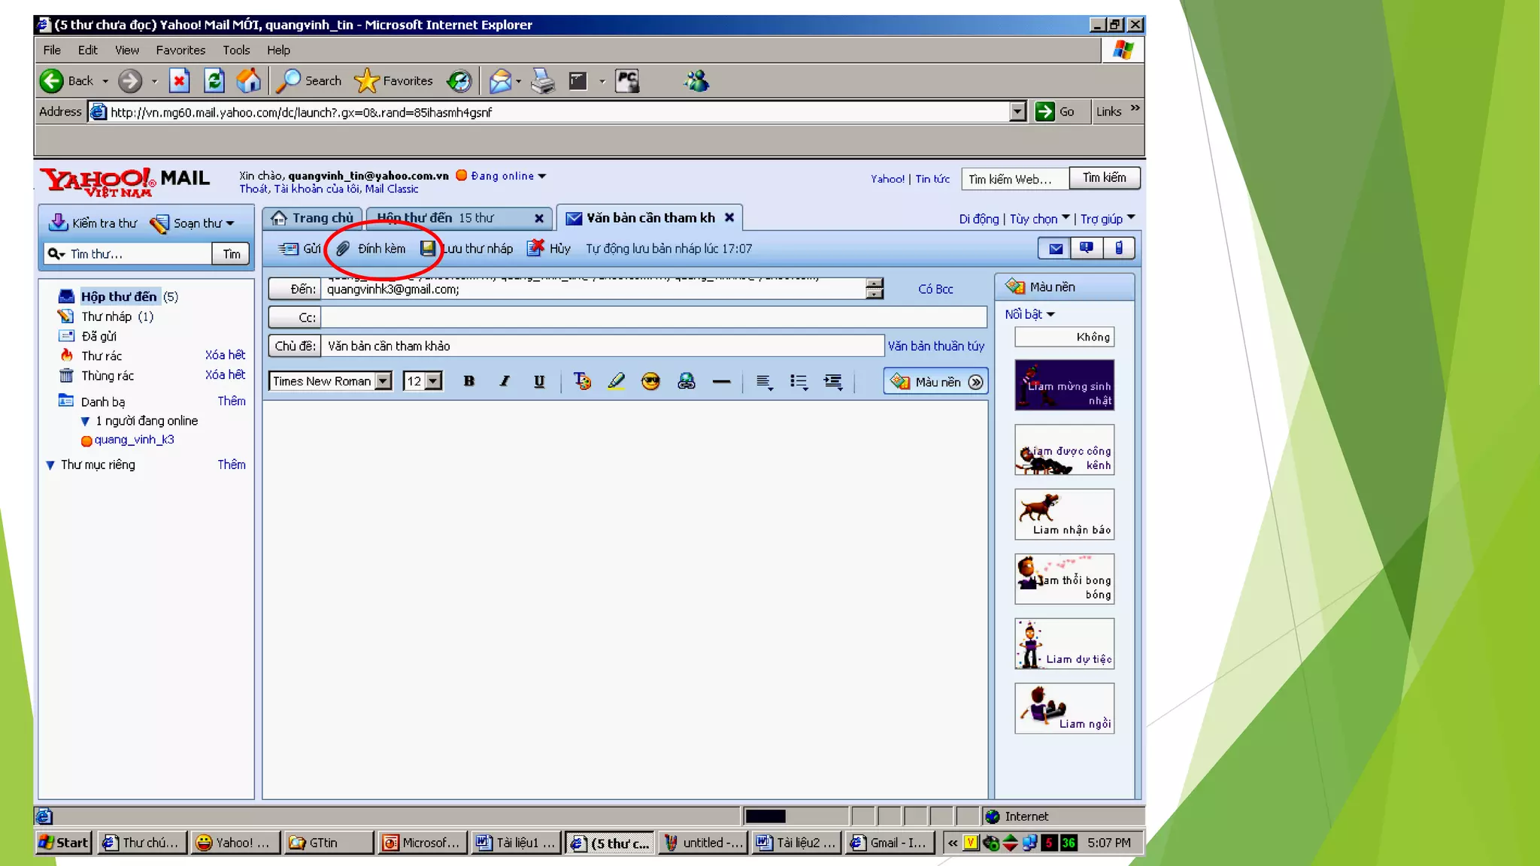Open the font size 12 dropdown
The image size is (1540, 866).
point(433,381)
